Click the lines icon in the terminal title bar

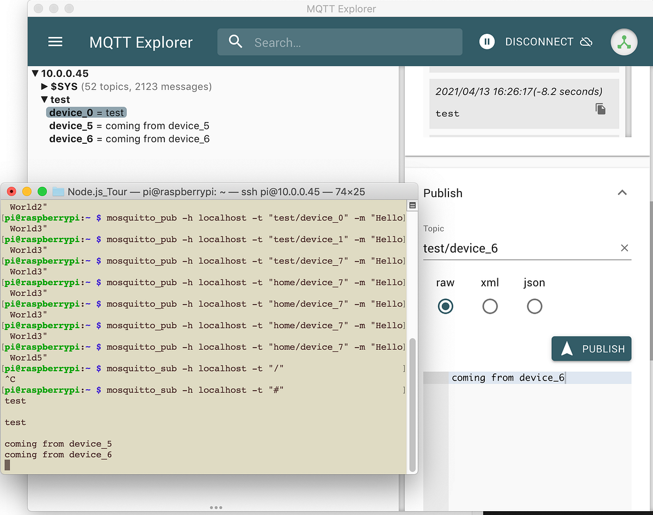pos(412,205)
